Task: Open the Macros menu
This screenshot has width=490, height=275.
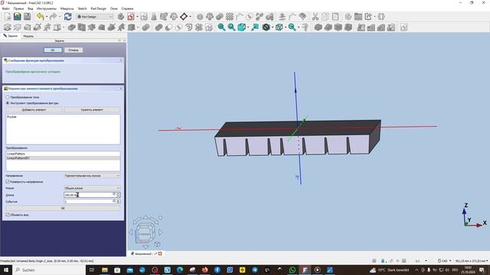Action: tap(67, 8)
